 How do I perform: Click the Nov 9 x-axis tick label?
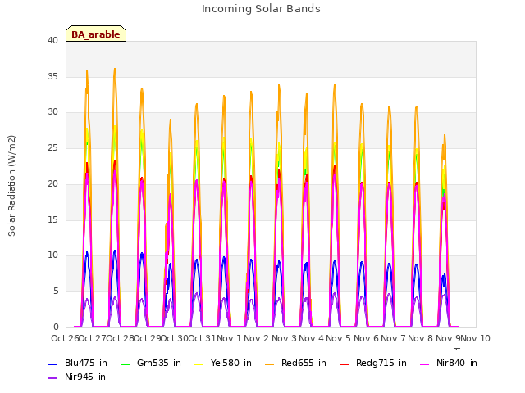click(x=448, y=338)
